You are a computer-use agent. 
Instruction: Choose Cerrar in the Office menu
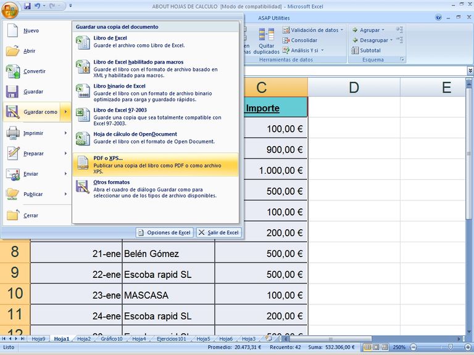click(x=37, y=216)
